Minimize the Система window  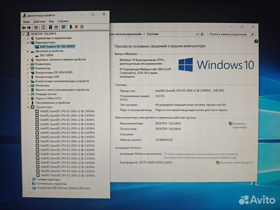232,26
